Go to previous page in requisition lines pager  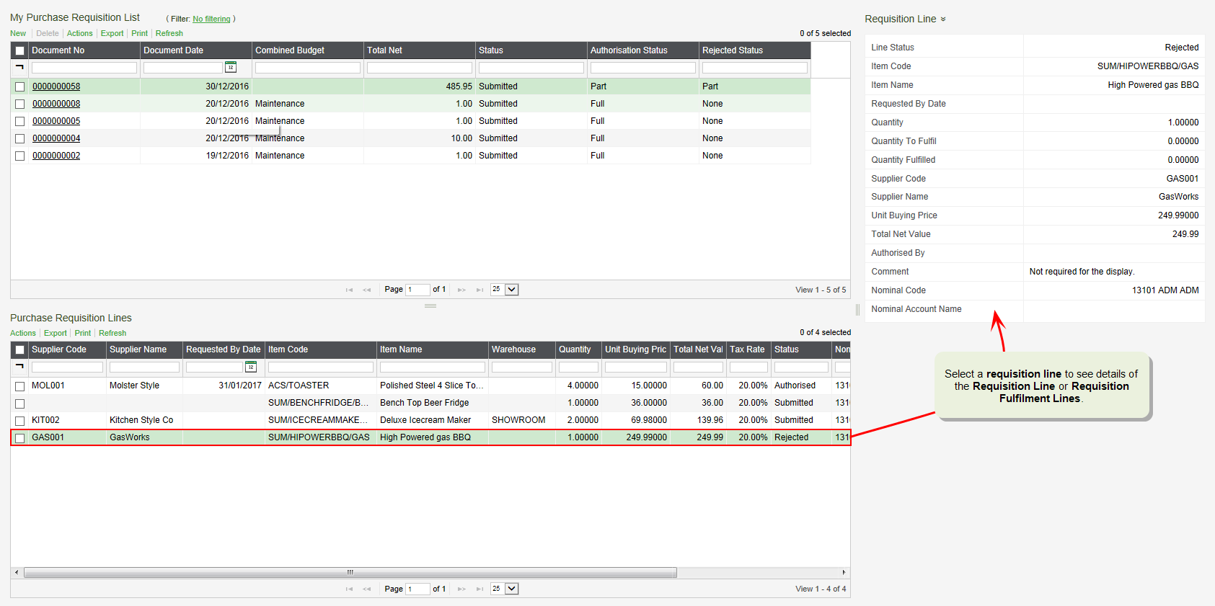[366, 589]
